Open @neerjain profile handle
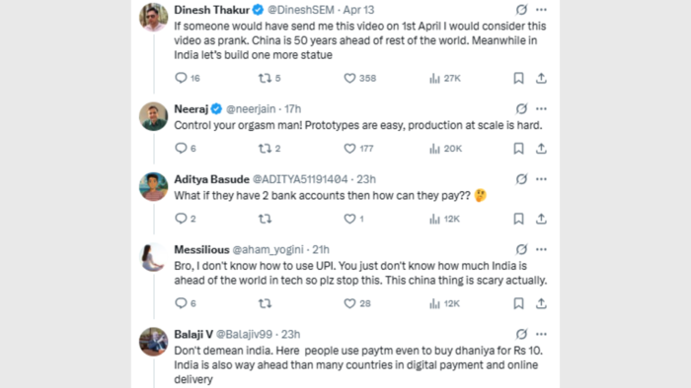Image resolution: width=691 pixels, height=388 pixels. click(x=251, y=109)
